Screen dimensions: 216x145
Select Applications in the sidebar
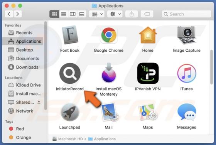coord(23,41)
